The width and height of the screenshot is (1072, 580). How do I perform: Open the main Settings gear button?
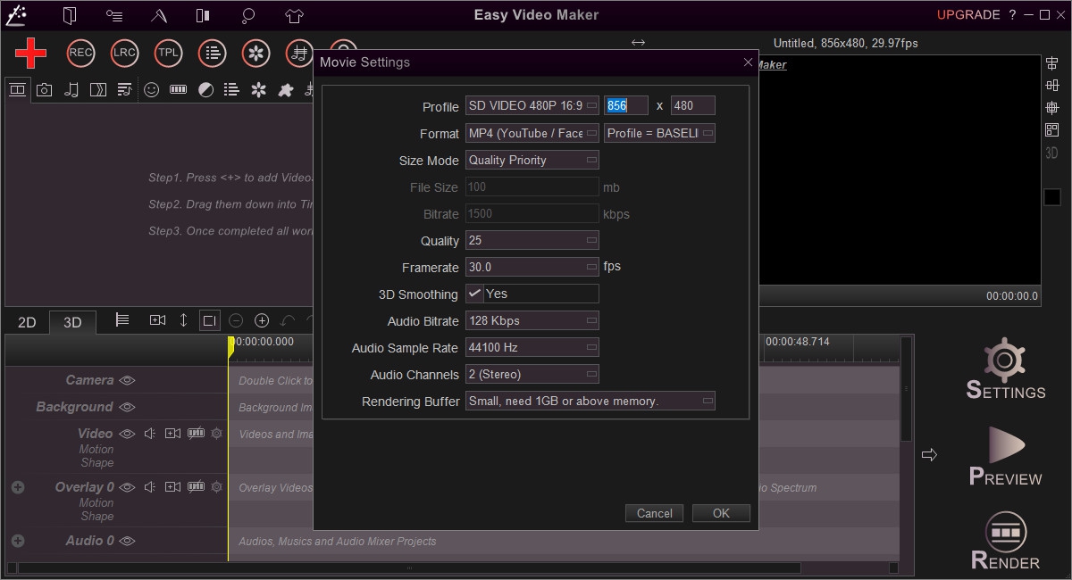coord(1005,368)
